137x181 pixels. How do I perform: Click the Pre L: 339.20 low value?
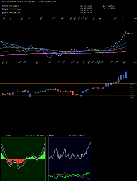click(x=86, y=10)
